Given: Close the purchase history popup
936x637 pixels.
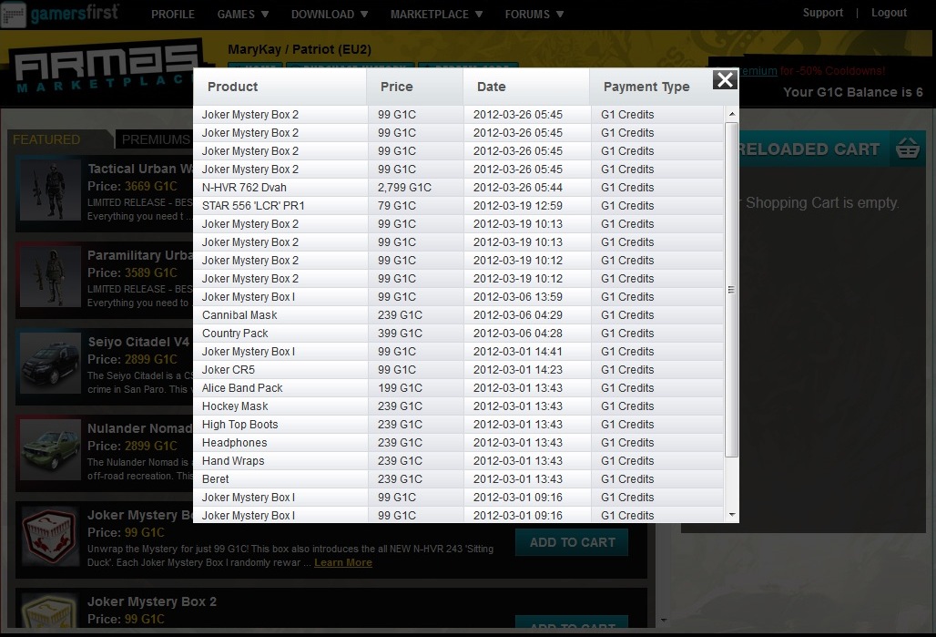Looking at the screenshot, I should tap(724, 80).
